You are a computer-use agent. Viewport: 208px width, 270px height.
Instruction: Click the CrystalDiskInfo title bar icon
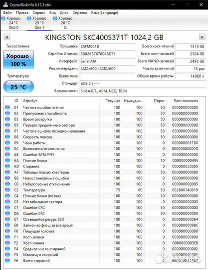point(5,4)
